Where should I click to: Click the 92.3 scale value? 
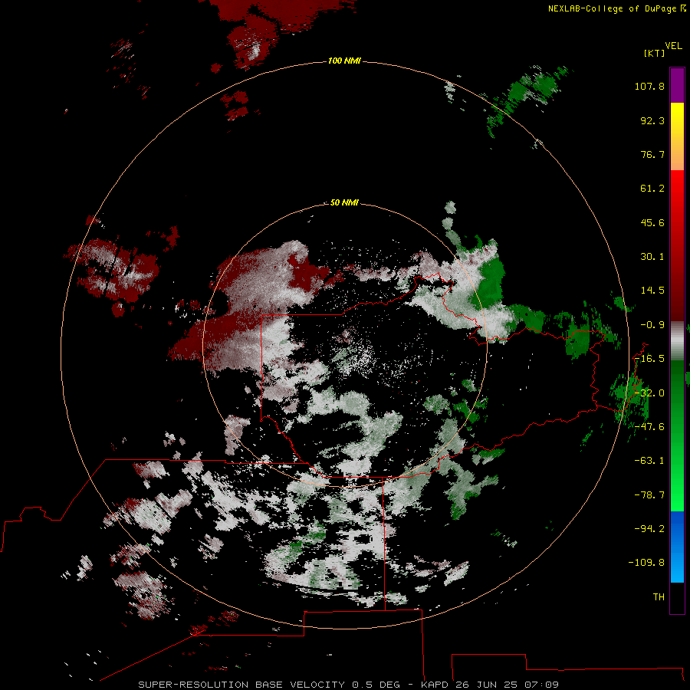tap(652, 120)
